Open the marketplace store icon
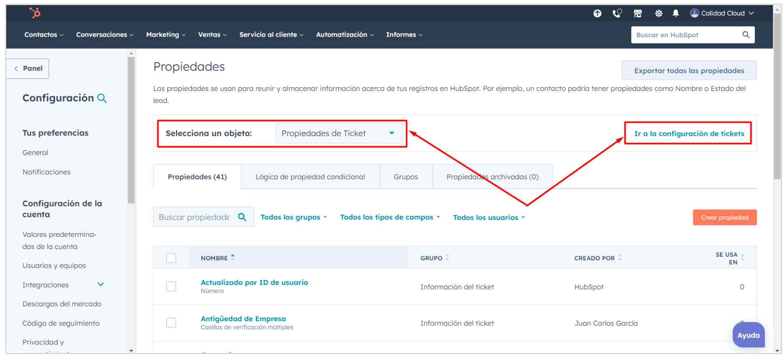 click(637, 13)
